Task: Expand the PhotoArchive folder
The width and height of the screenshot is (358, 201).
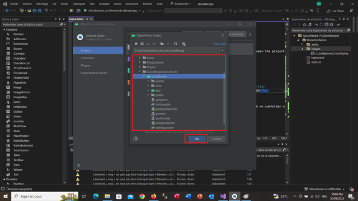Action: 140,62
